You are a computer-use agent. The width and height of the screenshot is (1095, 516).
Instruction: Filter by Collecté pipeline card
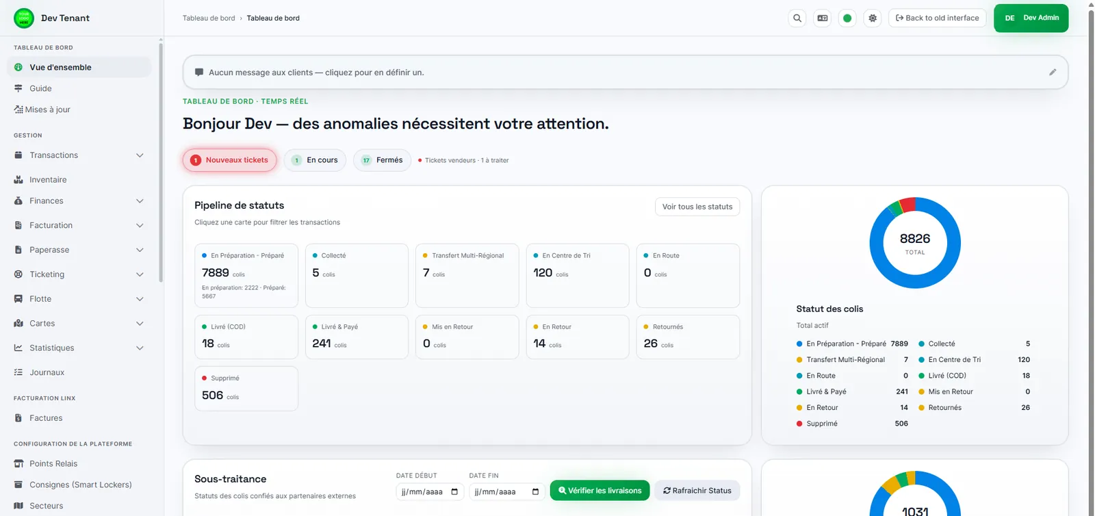357,276
